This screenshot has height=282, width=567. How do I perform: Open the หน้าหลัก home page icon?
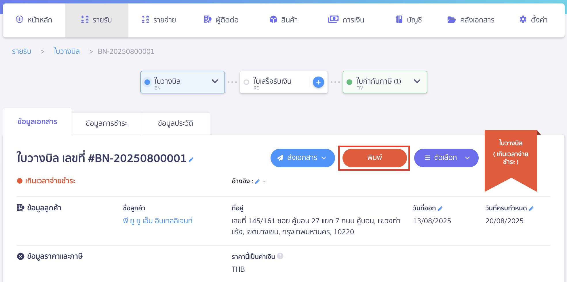20,20
